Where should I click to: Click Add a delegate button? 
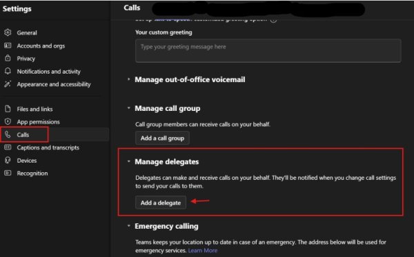coord(161,203)
